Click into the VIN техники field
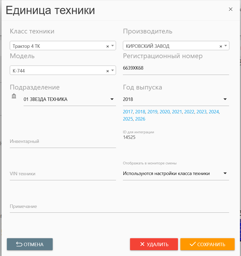 point(63,174)
